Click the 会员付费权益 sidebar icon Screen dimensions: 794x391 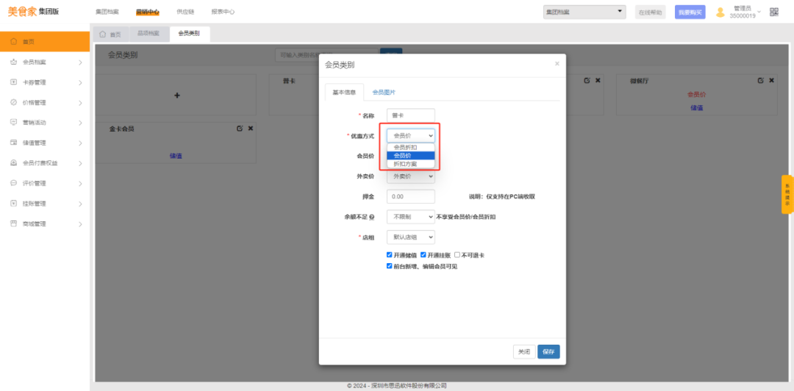14,163
